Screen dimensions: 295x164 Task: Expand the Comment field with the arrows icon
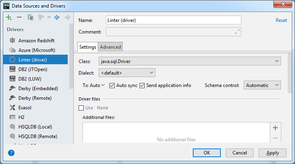tap(237, 32)
